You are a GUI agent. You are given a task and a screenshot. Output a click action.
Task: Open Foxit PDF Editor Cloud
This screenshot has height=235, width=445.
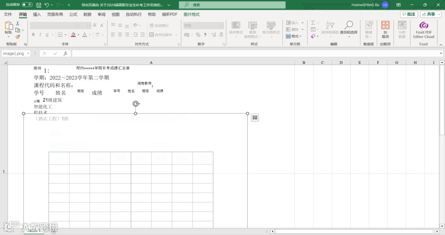pos(424,30)
